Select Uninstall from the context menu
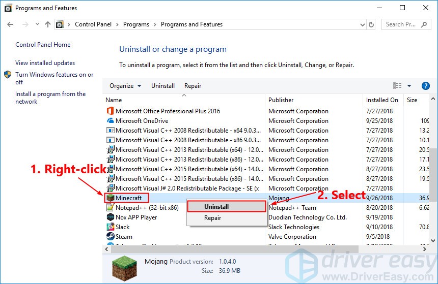Image resolution: width=438 pixels, height=284 pixels. (x=216, y=207)
